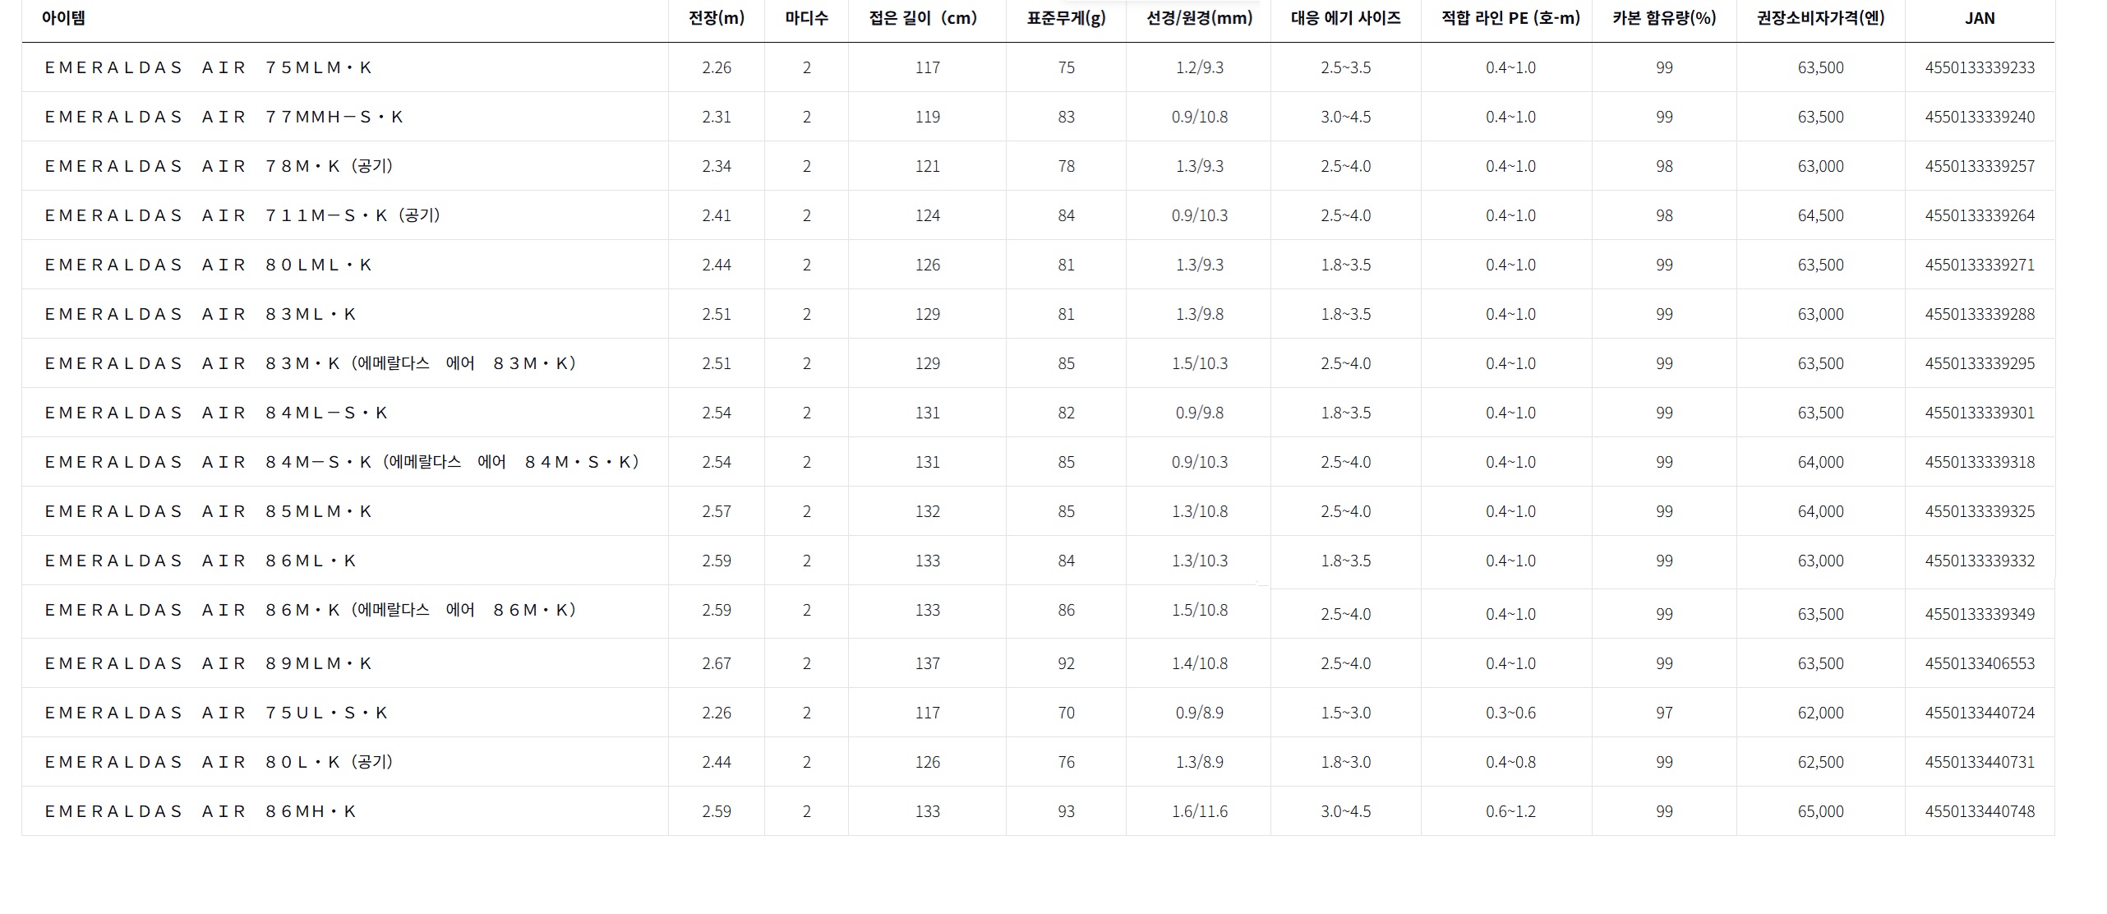Click the JAN code 4550133339332

[x=1980, y=561]
